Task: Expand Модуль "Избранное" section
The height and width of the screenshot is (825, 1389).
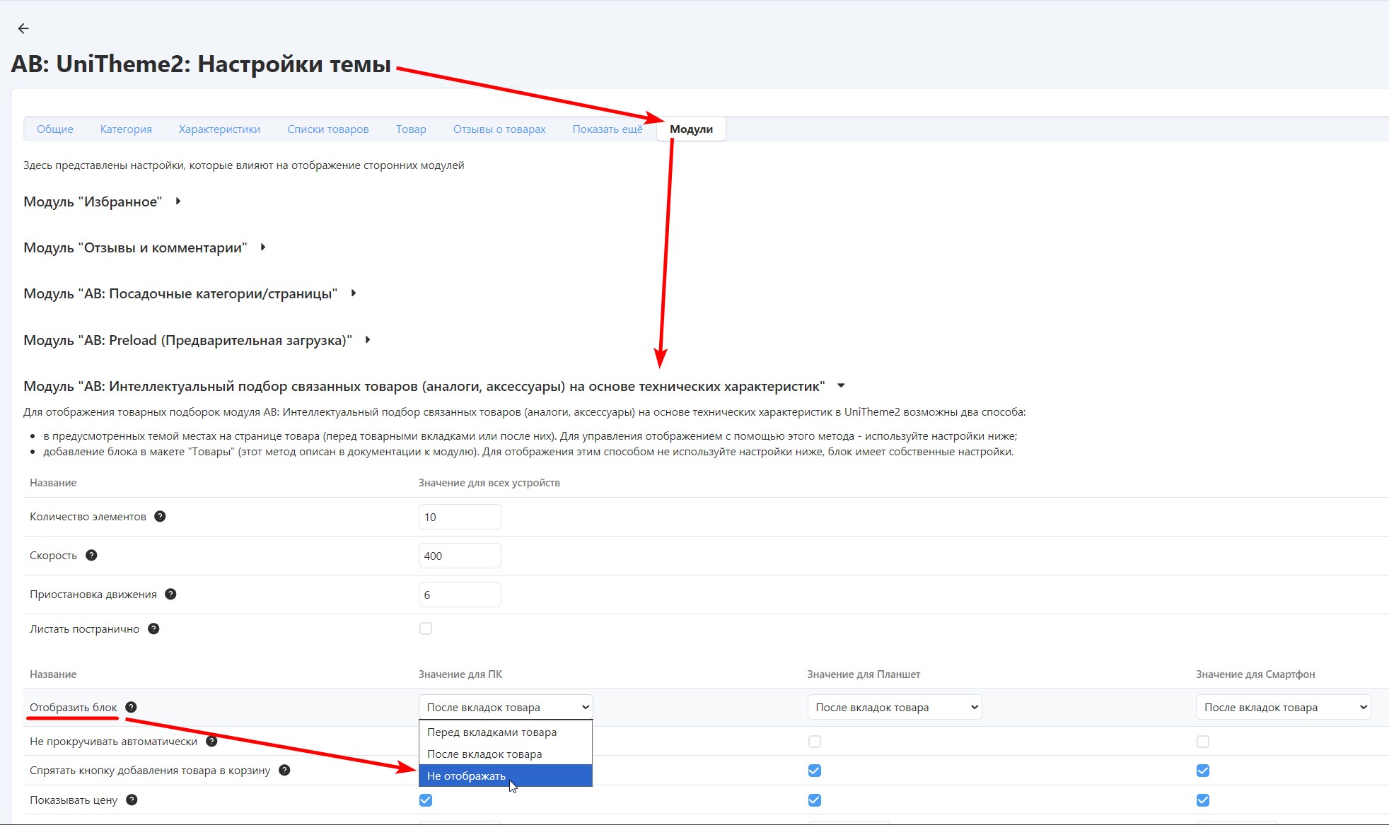Action: 102,201
